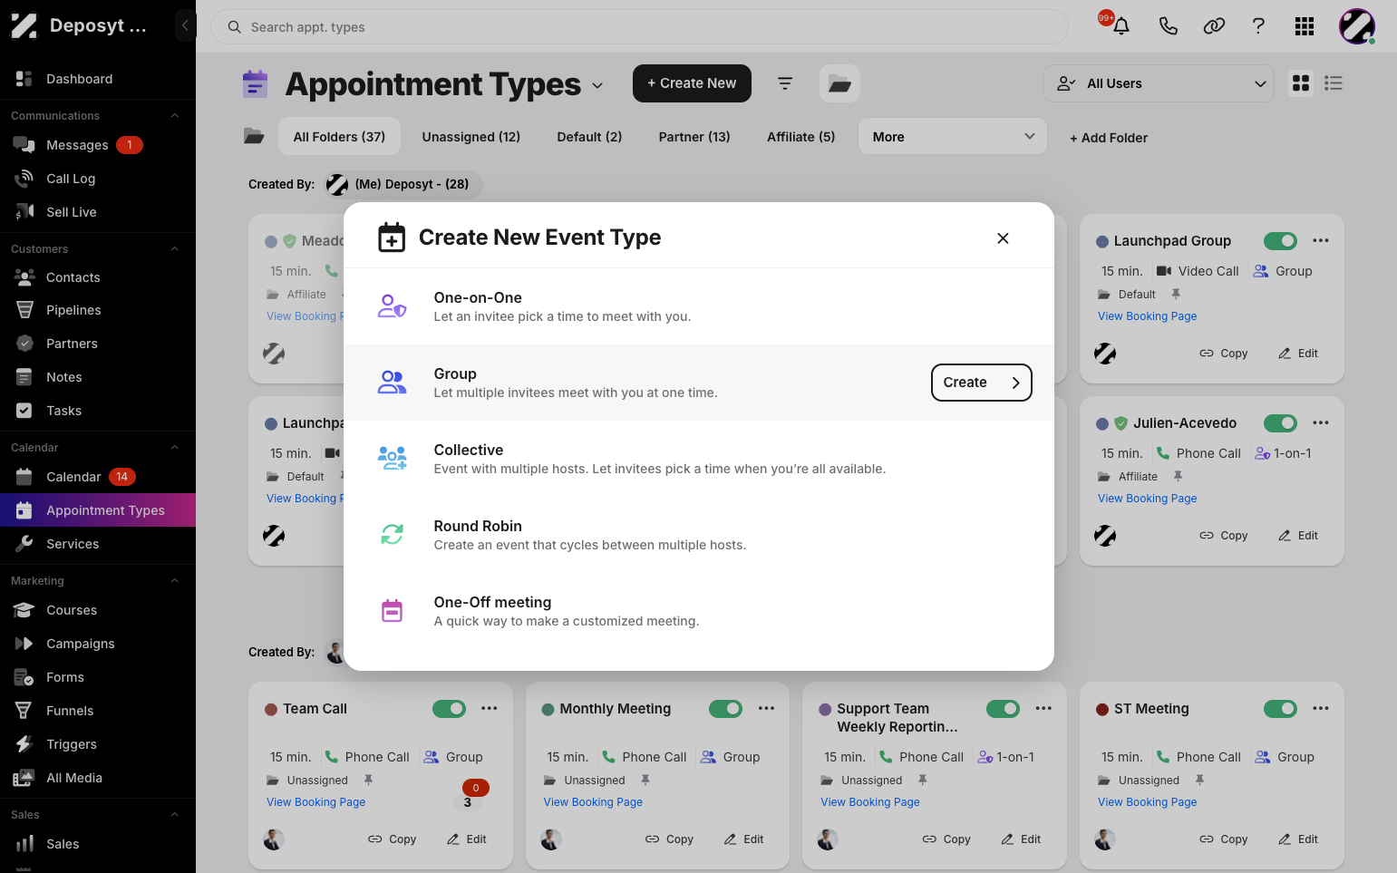Open the help question mark icon

[1258, 26]
